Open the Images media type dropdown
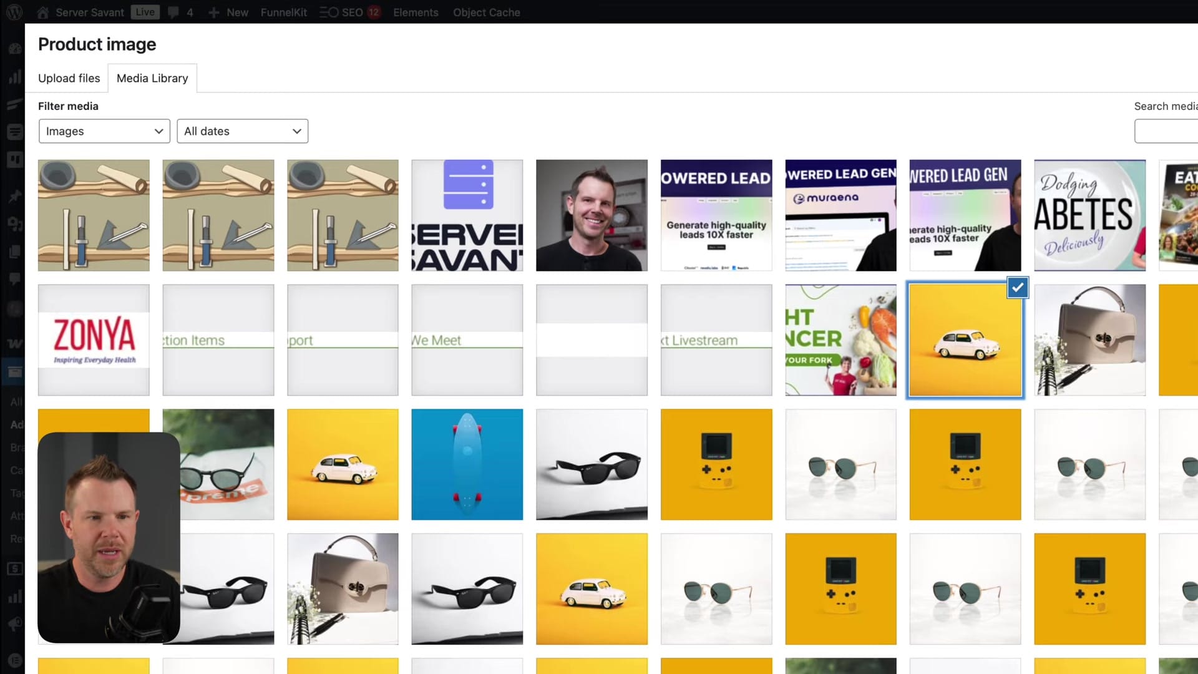The width and height of the screenshot is (1198, 674). pos(104,131)
